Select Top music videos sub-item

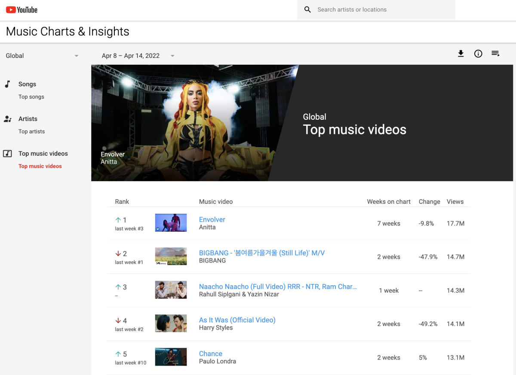point(40,166)
